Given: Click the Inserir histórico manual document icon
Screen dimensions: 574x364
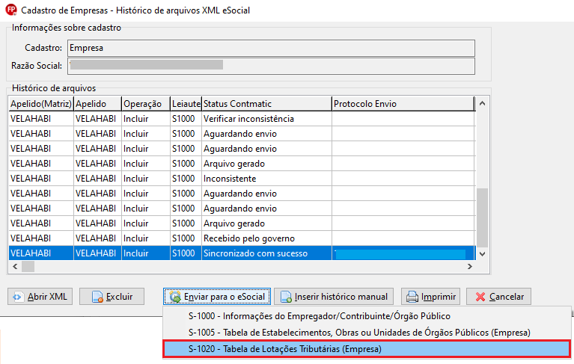Looking at the screenshot, I should click(286, 297).
